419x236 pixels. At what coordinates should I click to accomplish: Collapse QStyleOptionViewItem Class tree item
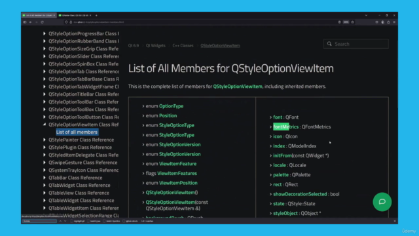[x=45, y=125]
